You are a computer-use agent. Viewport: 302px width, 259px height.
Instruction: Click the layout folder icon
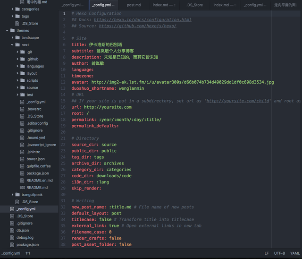click(23, 73)
